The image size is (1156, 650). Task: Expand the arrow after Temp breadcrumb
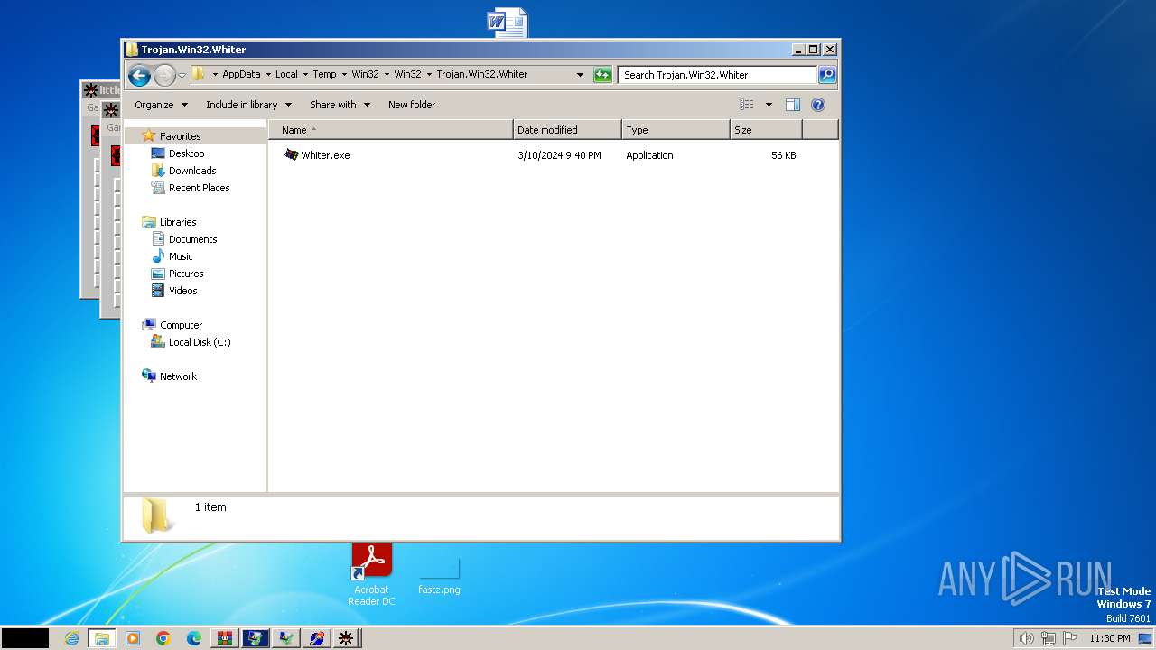point(344,75)
